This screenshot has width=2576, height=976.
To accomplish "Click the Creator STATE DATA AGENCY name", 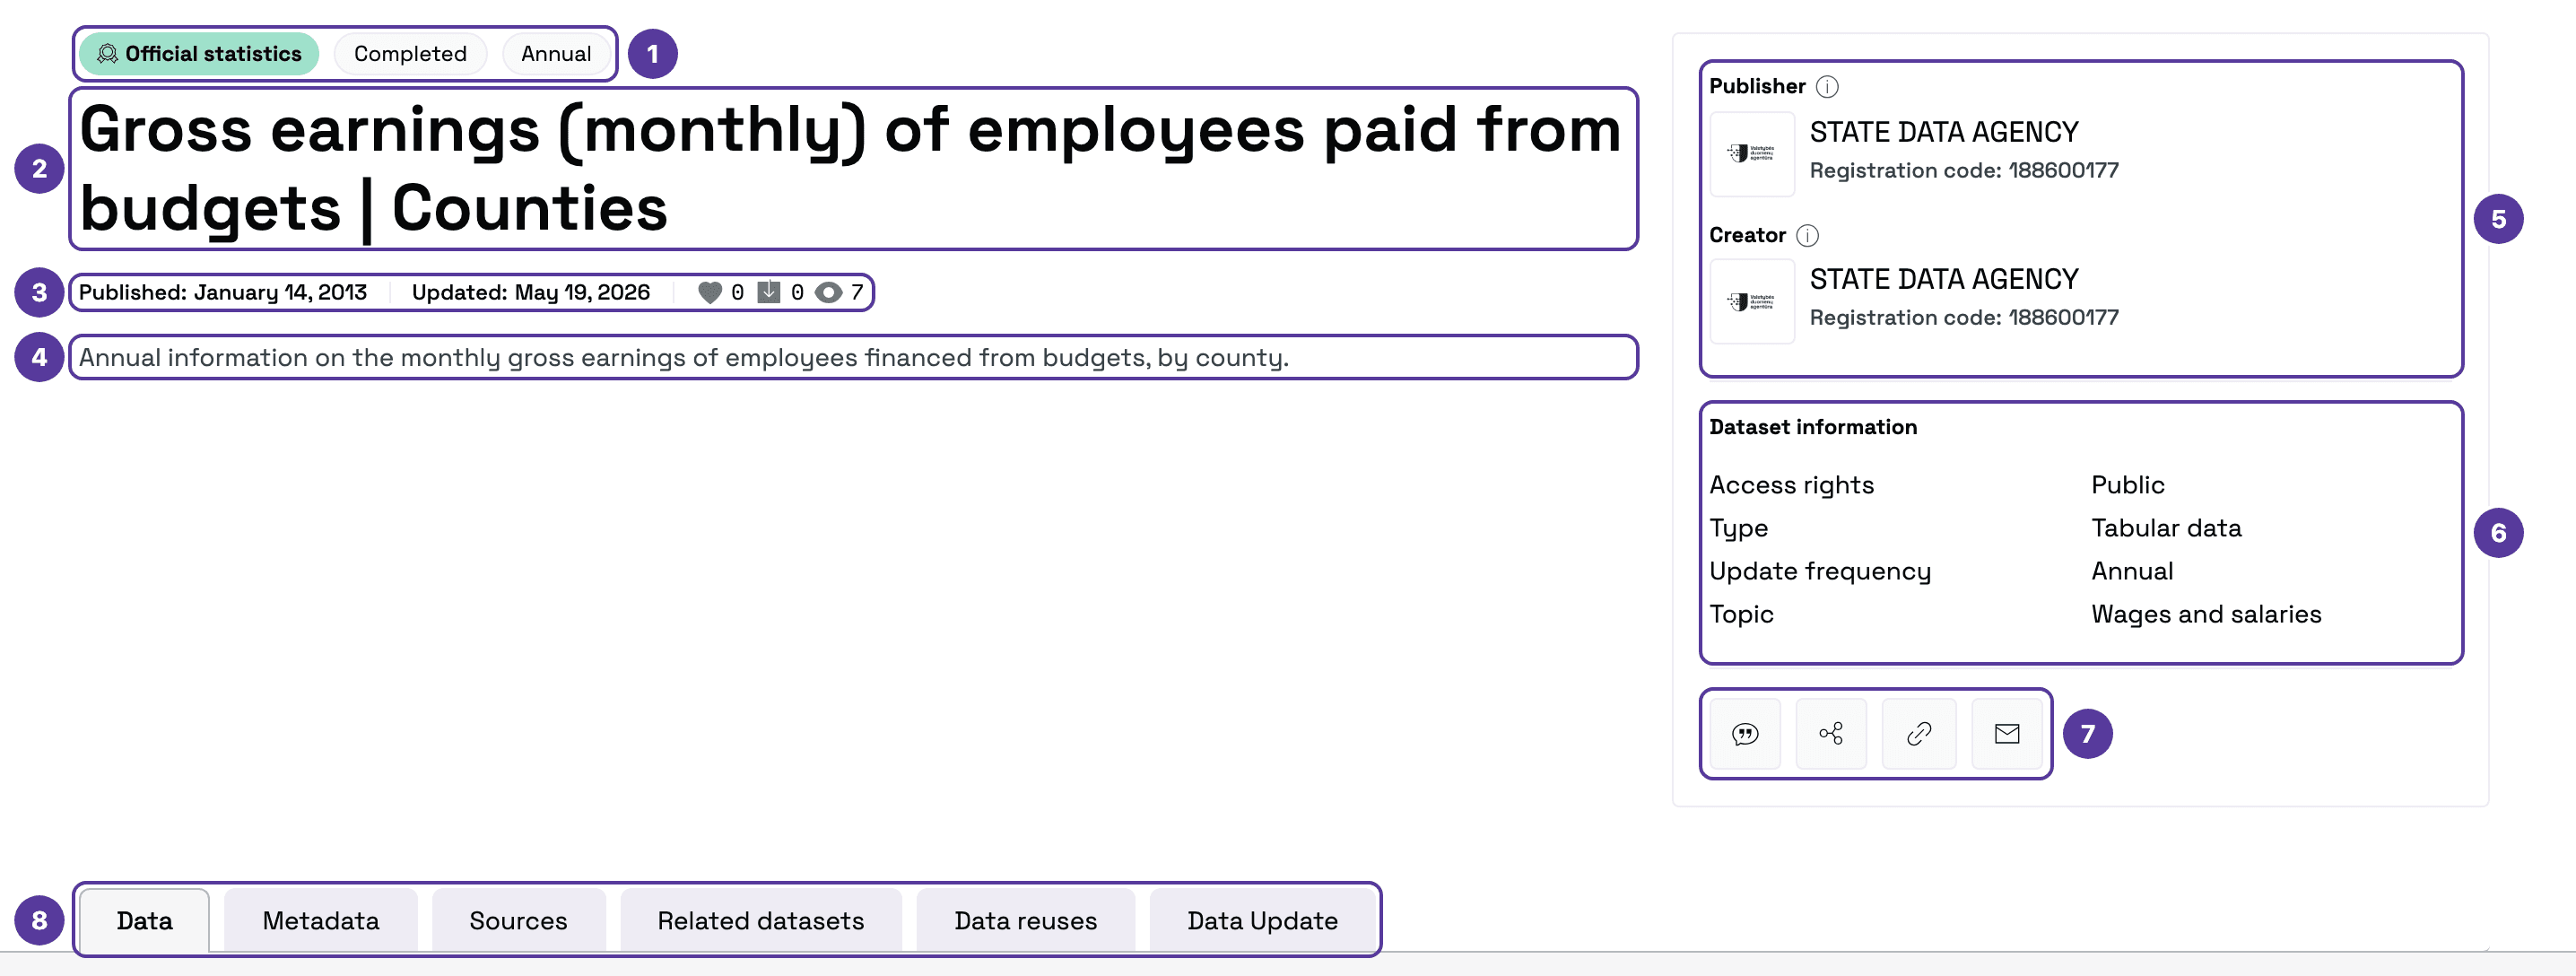I will (1944, 279).
